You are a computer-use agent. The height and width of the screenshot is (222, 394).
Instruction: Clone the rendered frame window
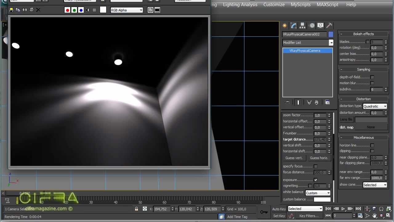(x=25, y=10)
